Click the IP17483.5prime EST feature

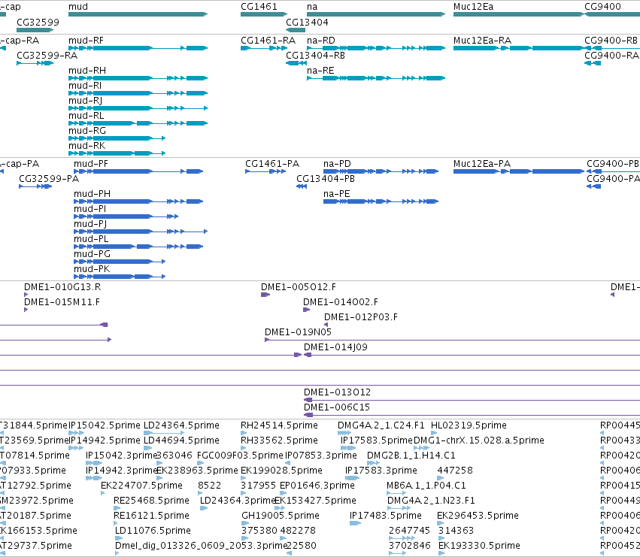[x=356, y=523]
